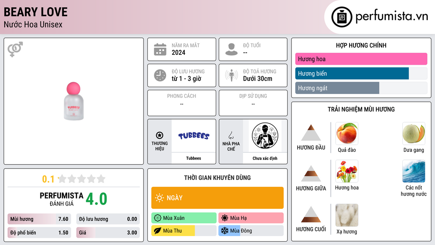
Task: Click the Độ lưu hương 0.00 rating bar
Action: click(x=108, y=219)
